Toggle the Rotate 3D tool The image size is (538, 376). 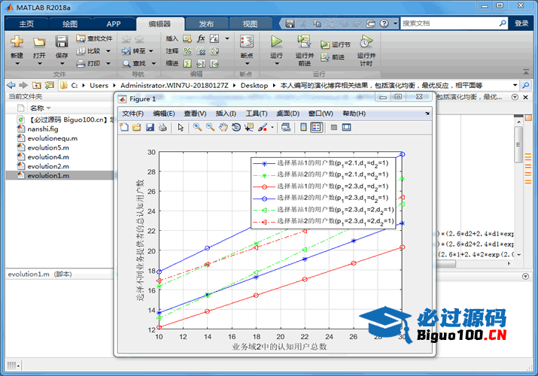coord(236,128)
